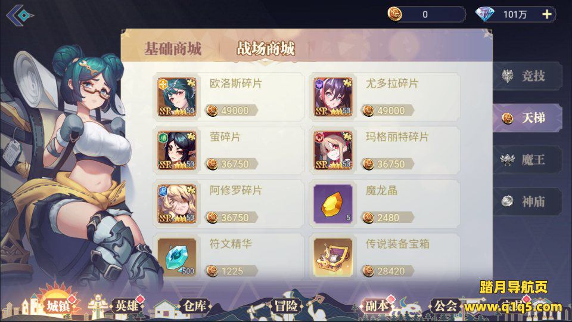Image resolution: width=572 pixels, height=322 pixels.
Task: Click the 28420 price button for the treasure chest
Action: [x=387, y=271]
